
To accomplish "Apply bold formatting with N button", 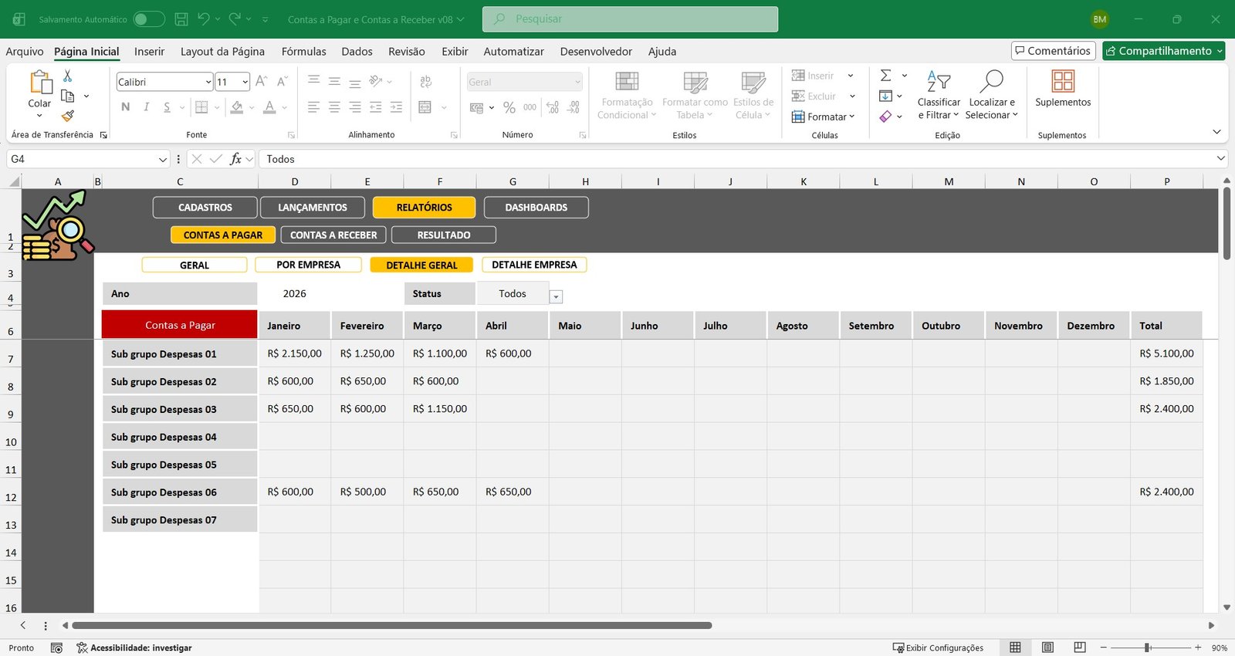I will click(125, 107).
